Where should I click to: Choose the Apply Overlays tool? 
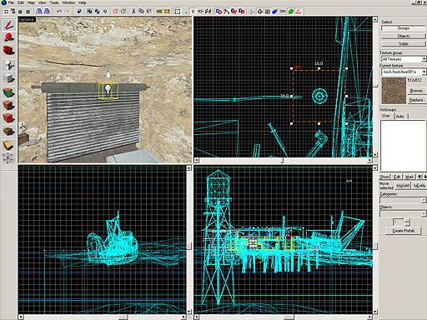click(x=8, y=131)
